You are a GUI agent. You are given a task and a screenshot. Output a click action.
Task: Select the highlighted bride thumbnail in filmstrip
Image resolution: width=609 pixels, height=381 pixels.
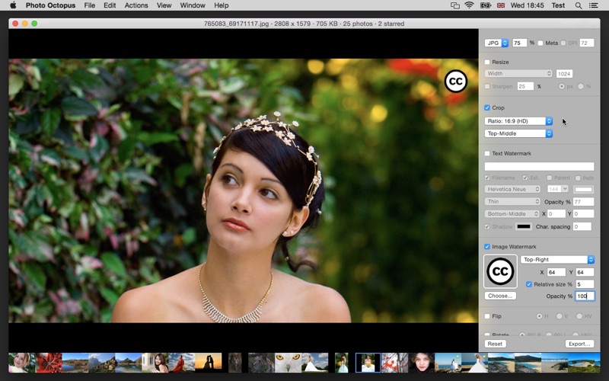[x=368, y=363]
